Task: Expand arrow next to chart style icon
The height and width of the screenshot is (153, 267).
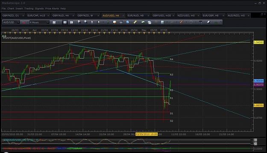Action: [59, 22]
